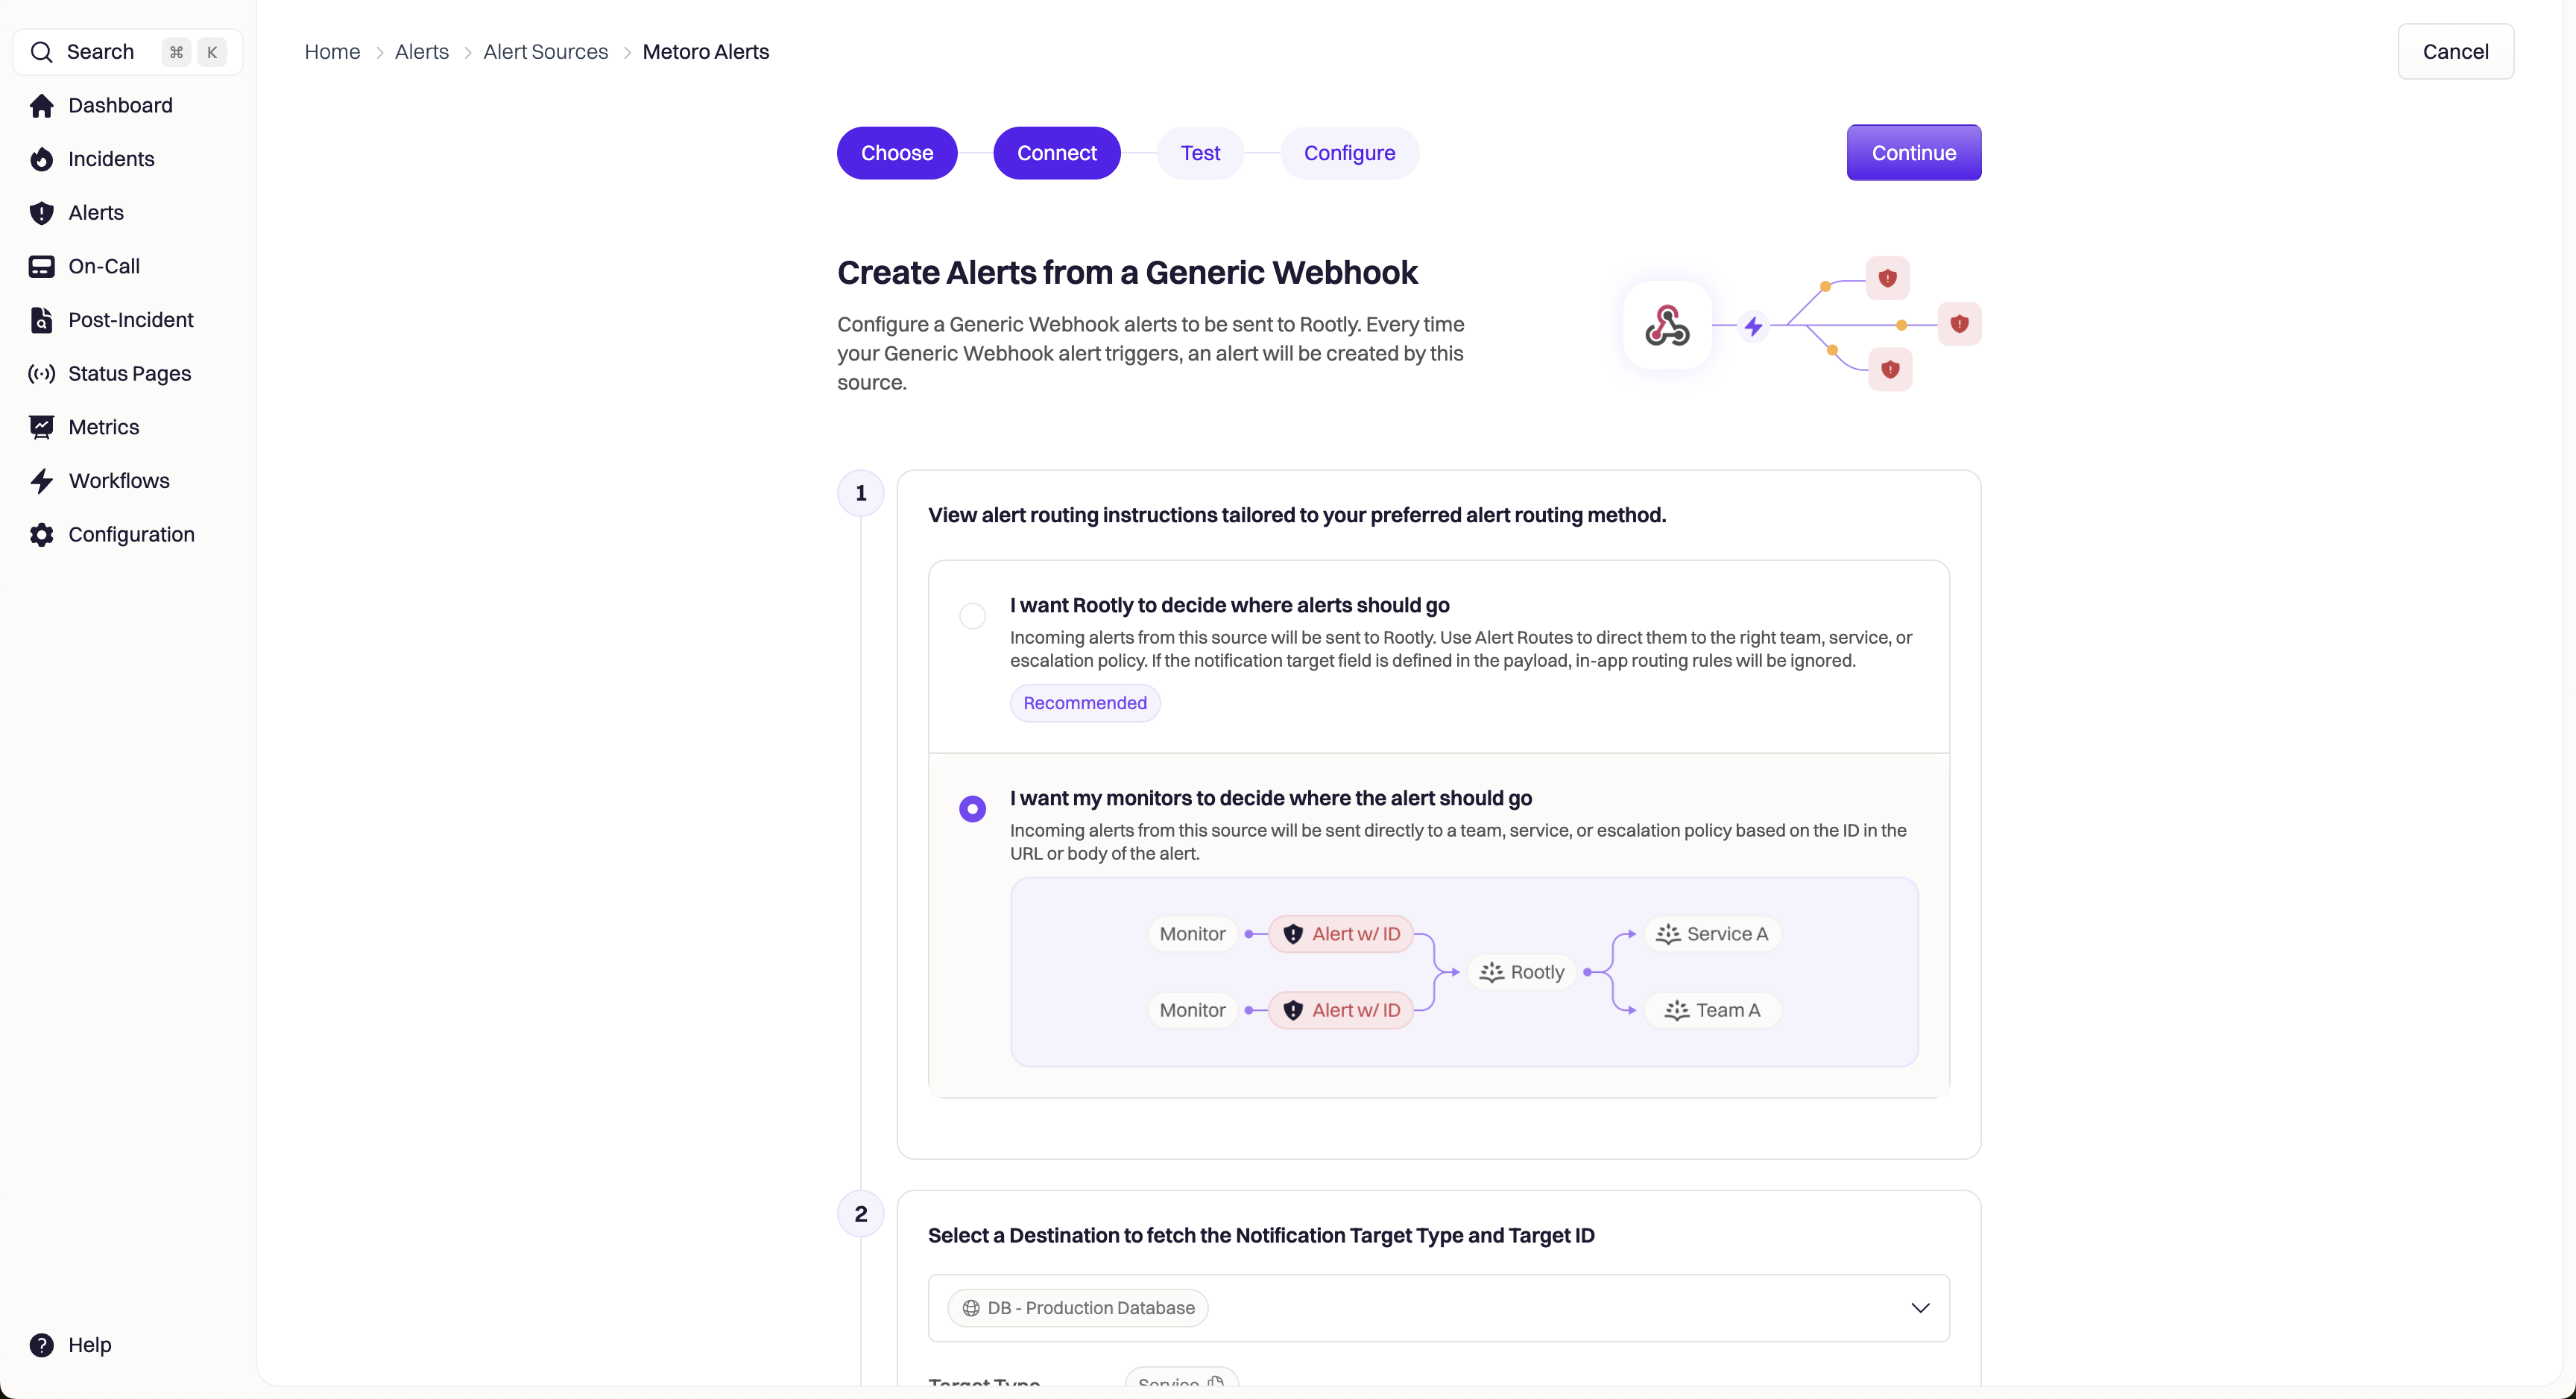Switch to the Configure step tab
The height and width of the screenshot is (1399, 2576).
1349,153
